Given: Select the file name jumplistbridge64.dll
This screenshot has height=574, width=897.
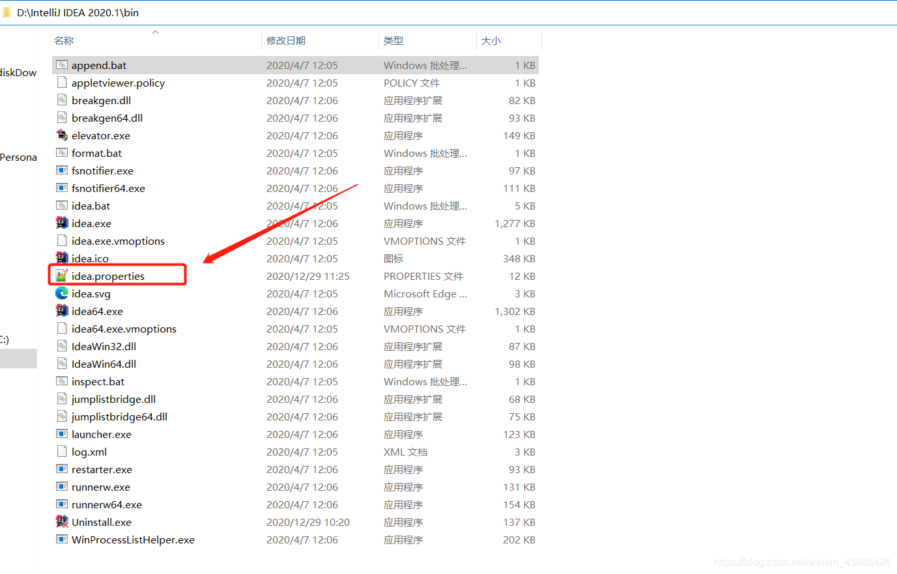Looking at the screenshot, I should pyautogui.click(x=119, y=417).
